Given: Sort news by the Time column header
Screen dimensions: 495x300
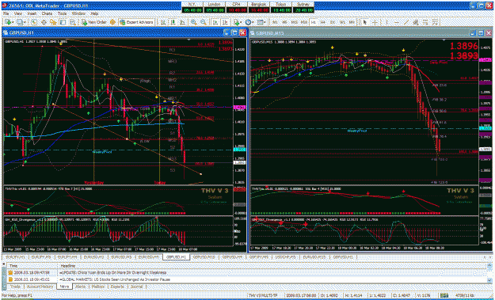Looking at the screenshot, I should tap(32, 266).
